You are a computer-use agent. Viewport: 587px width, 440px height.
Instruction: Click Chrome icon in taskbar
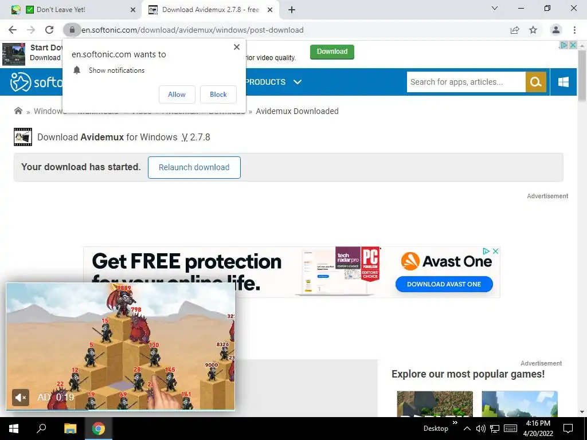(99, 429)
